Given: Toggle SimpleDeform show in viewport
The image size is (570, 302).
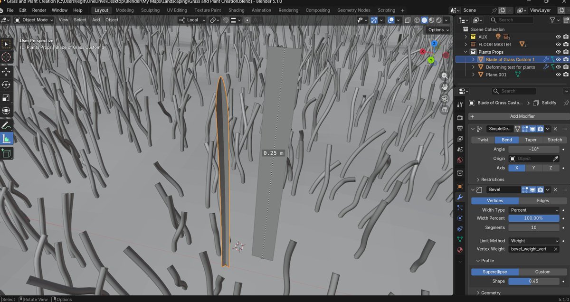Looking at the screenshot, I should (x=533, y=129).
